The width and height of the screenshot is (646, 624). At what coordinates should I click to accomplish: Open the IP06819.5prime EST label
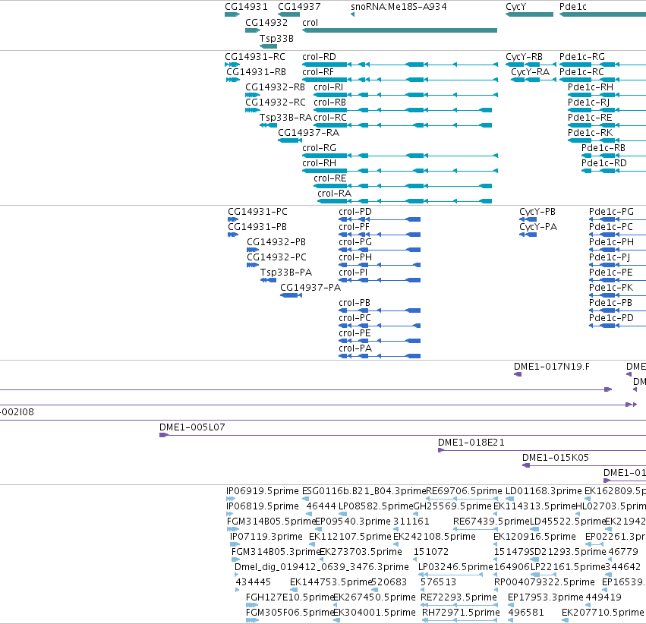point(262,506)
